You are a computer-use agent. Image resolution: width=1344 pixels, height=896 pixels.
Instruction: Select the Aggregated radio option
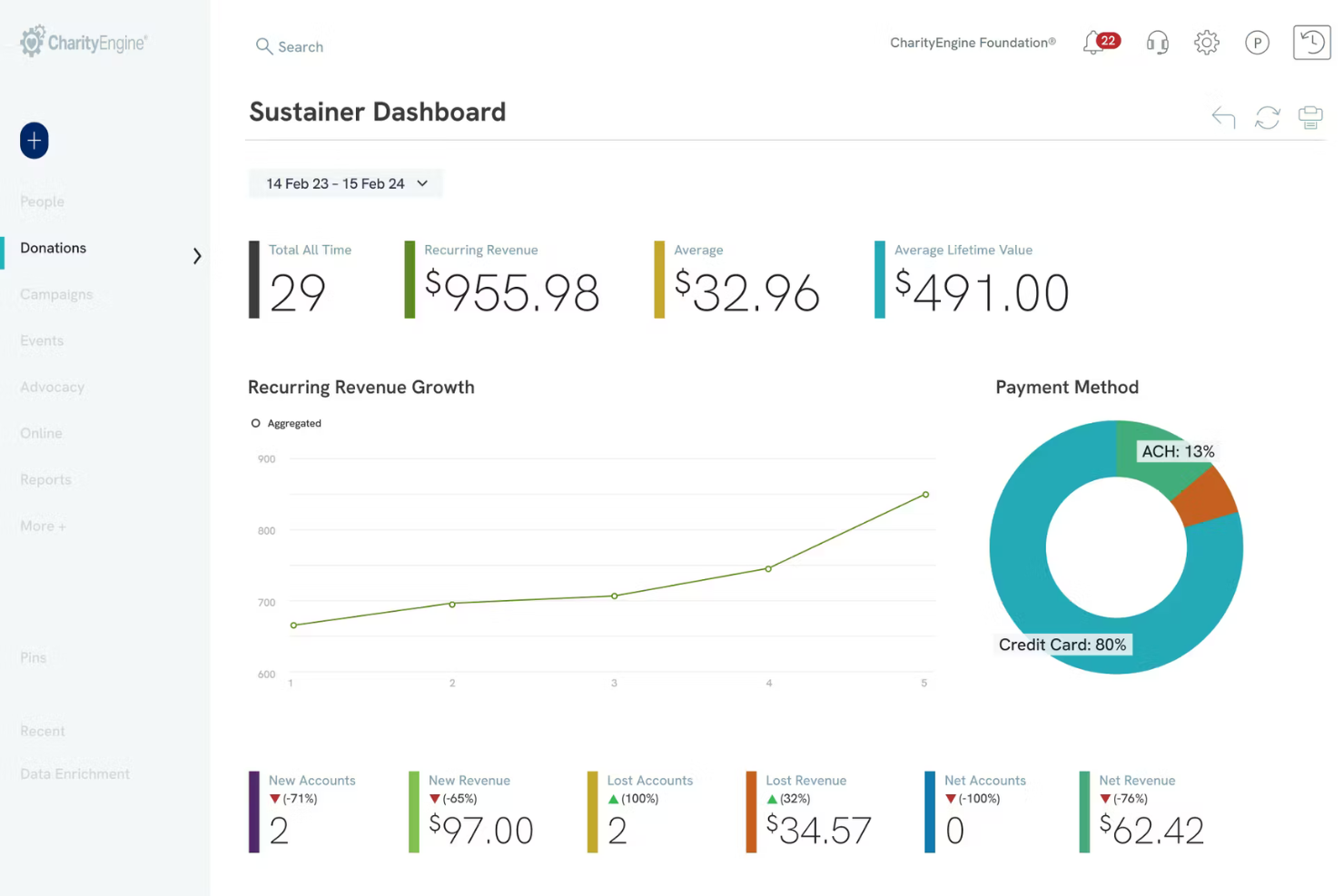[x=255, y=422]
